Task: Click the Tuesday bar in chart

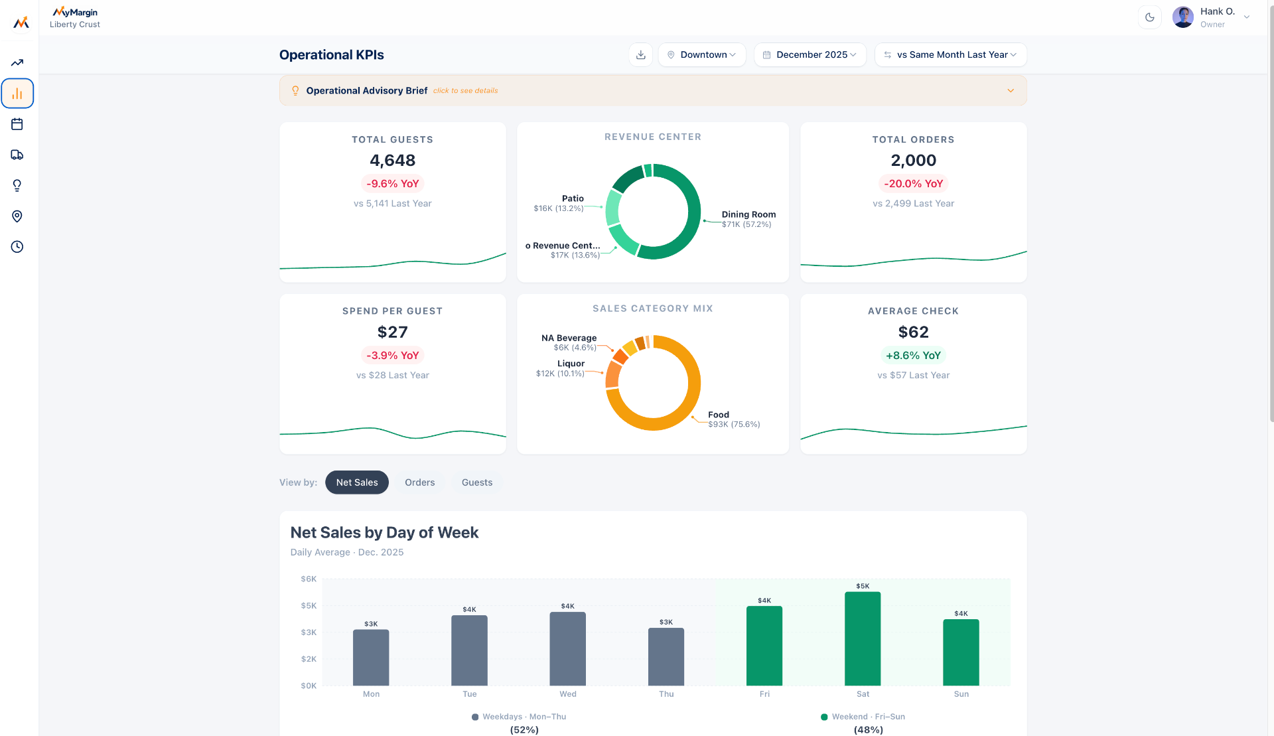Action: tap(470, 650)
